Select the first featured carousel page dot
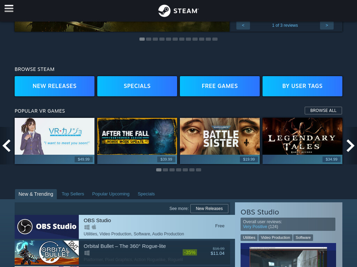This screenshot has width=357, height=267. tap(142, 39)
